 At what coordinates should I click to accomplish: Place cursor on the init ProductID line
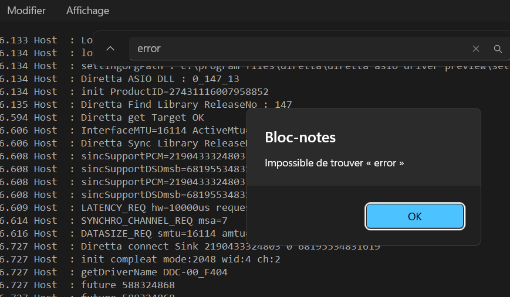tap(174, 91)
